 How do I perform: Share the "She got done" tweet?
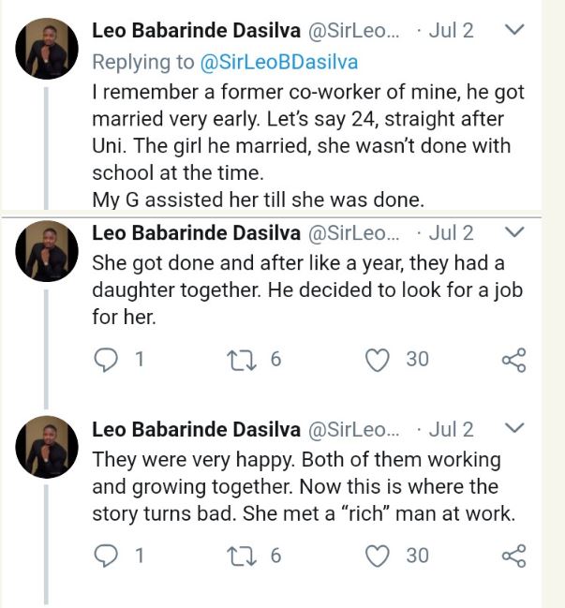[513, 359]
